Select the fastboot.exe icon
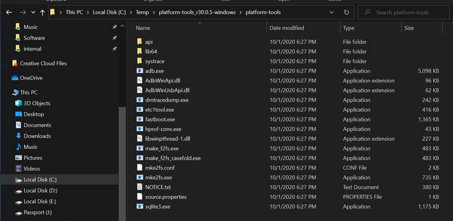This screenshot has width=453, height=221. pos(140,119)
